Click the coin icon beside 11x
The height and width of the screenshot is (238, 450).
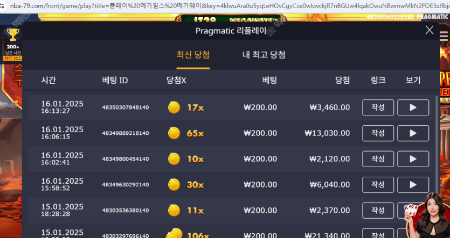[x=174, y=211]
